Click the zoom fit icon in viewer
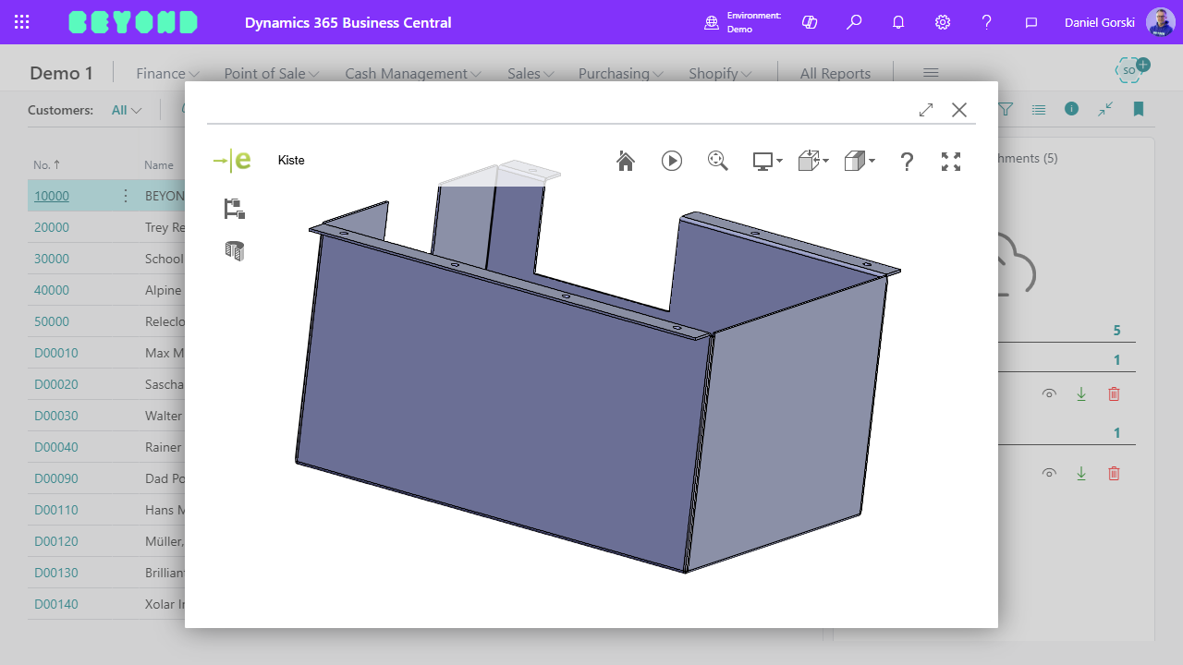 pos(718,161)
